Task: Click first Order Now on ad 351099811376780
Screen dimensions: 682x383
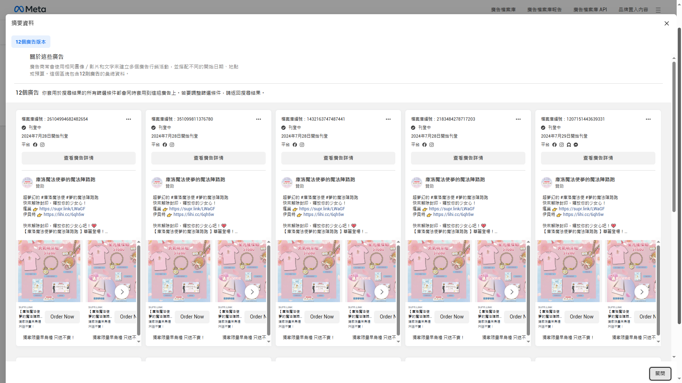Action: pyautogui.click(x=192, y=317)
